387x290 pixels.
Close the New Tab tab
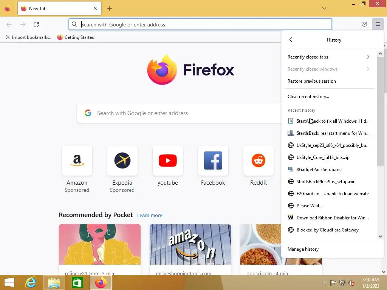point(95,8)
